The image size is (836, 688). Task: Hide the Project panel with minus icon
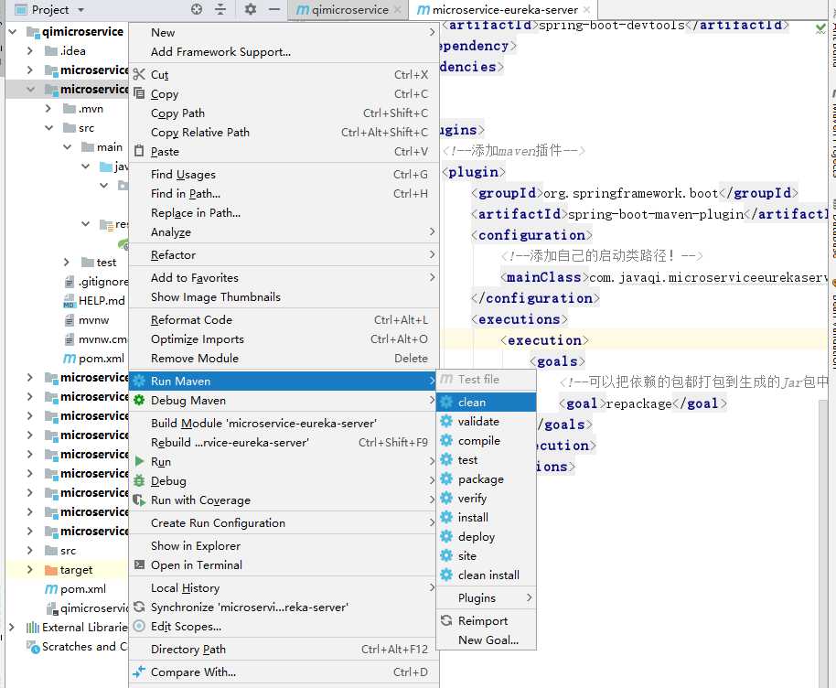click(274, 9)
